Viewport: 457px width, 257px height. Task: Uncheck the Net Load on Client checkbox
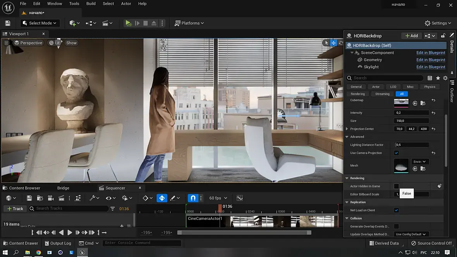point(396,210)
